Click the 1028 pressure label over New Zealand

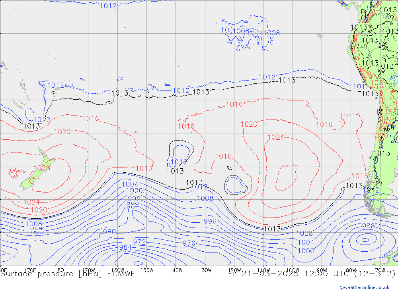click(x=42, y=168)
